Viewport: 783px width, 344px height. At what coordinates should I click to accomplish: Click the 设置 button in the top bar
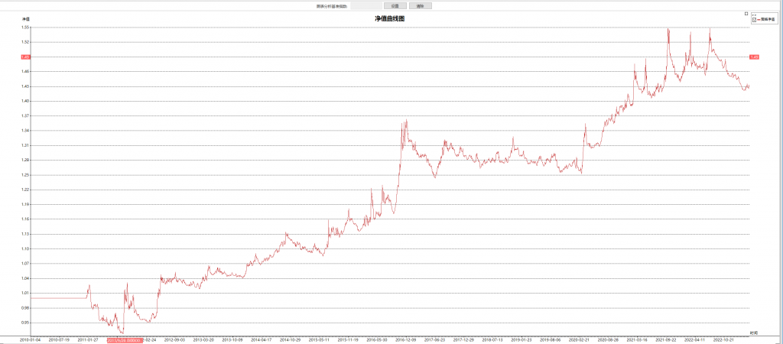(x=394, y=5)
